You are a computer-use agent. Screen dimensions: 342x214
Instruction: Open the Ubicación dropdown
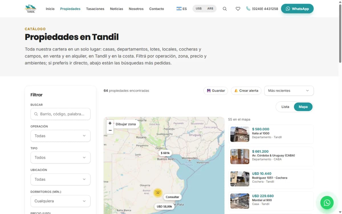pyautogui.click(x=60, y=179)
